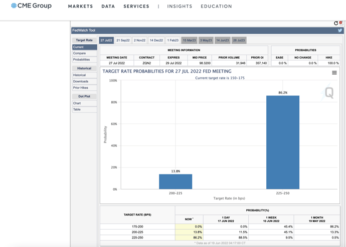The width and height of the screenshot is (346, 247).
Task: Open the Markets navigation menu
Action: pos(80,6)
